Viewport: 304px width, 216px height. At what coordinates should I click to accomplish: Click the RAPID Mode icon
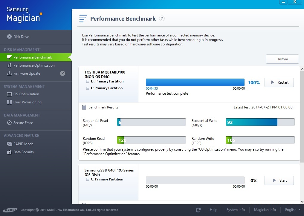point(9,144)
